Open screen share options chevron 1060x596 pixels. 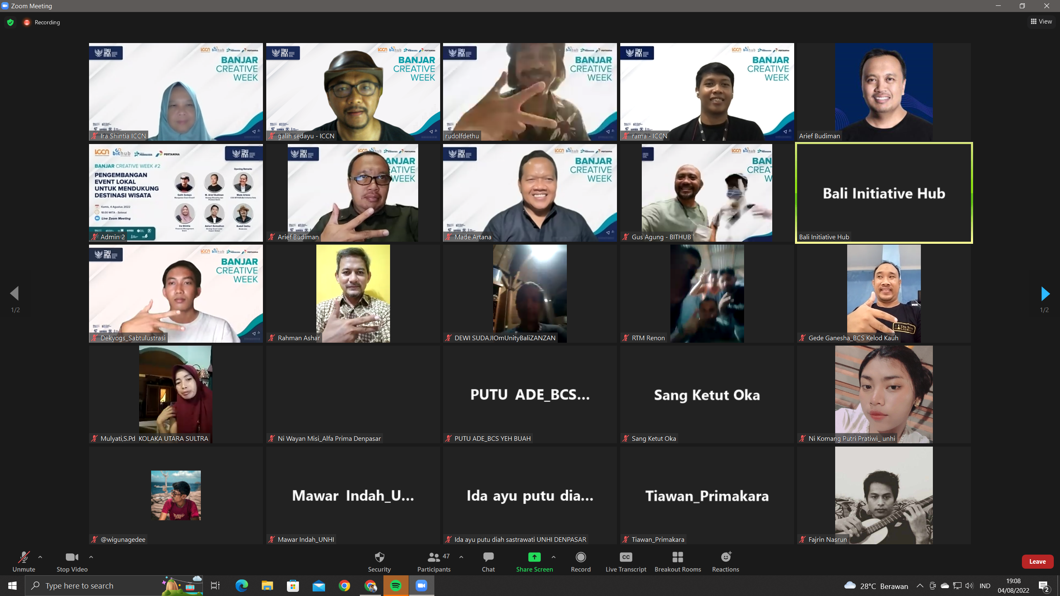pyautogui.click(x=554, y=557)
